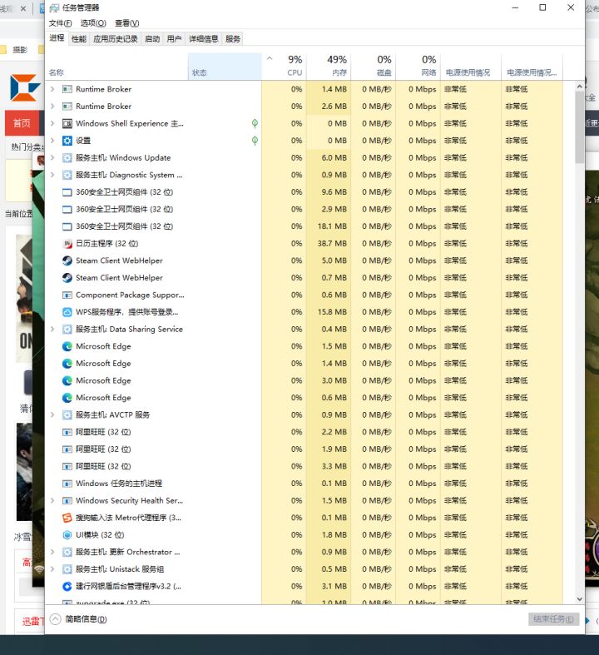Open the 选项(O) menu
This screenshot has height=655, width=599.
(93, 23)
